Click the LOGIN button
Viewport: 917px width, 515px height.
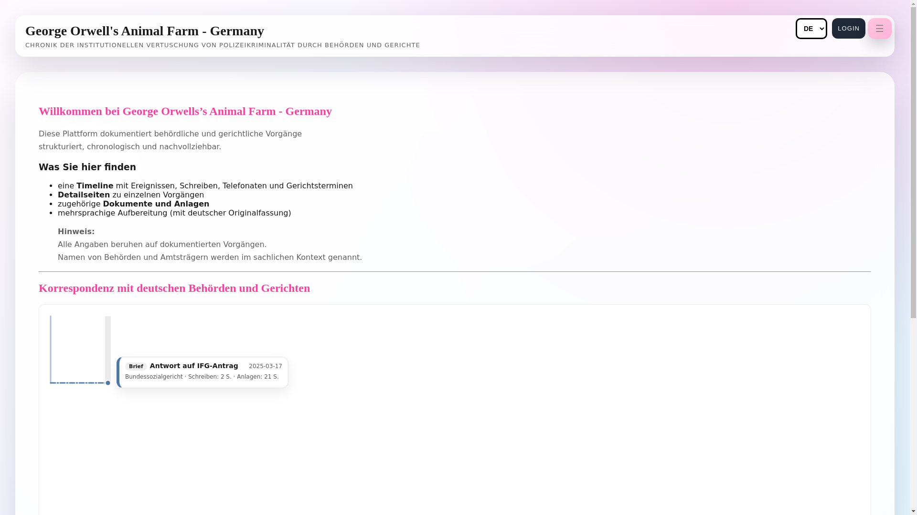coord(848,29)
